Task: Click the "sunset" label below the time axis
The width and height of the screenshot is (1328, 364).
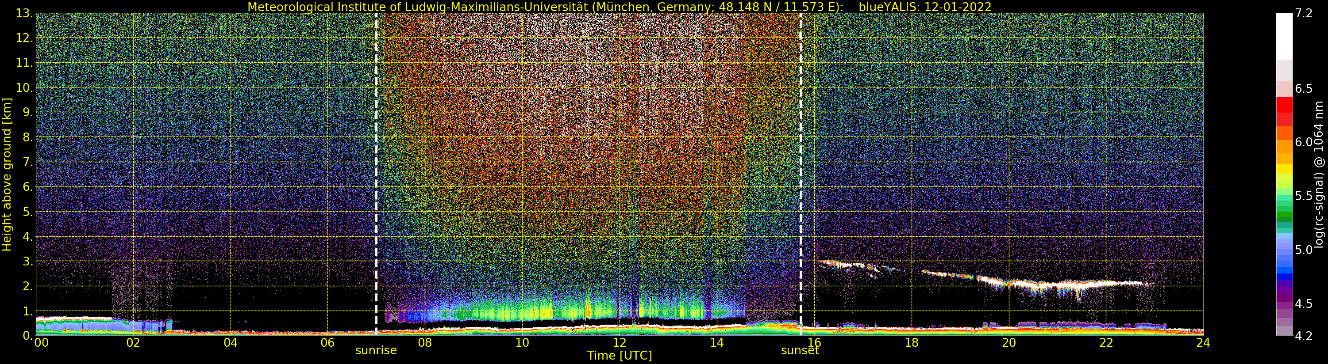Action: point(800,351)
